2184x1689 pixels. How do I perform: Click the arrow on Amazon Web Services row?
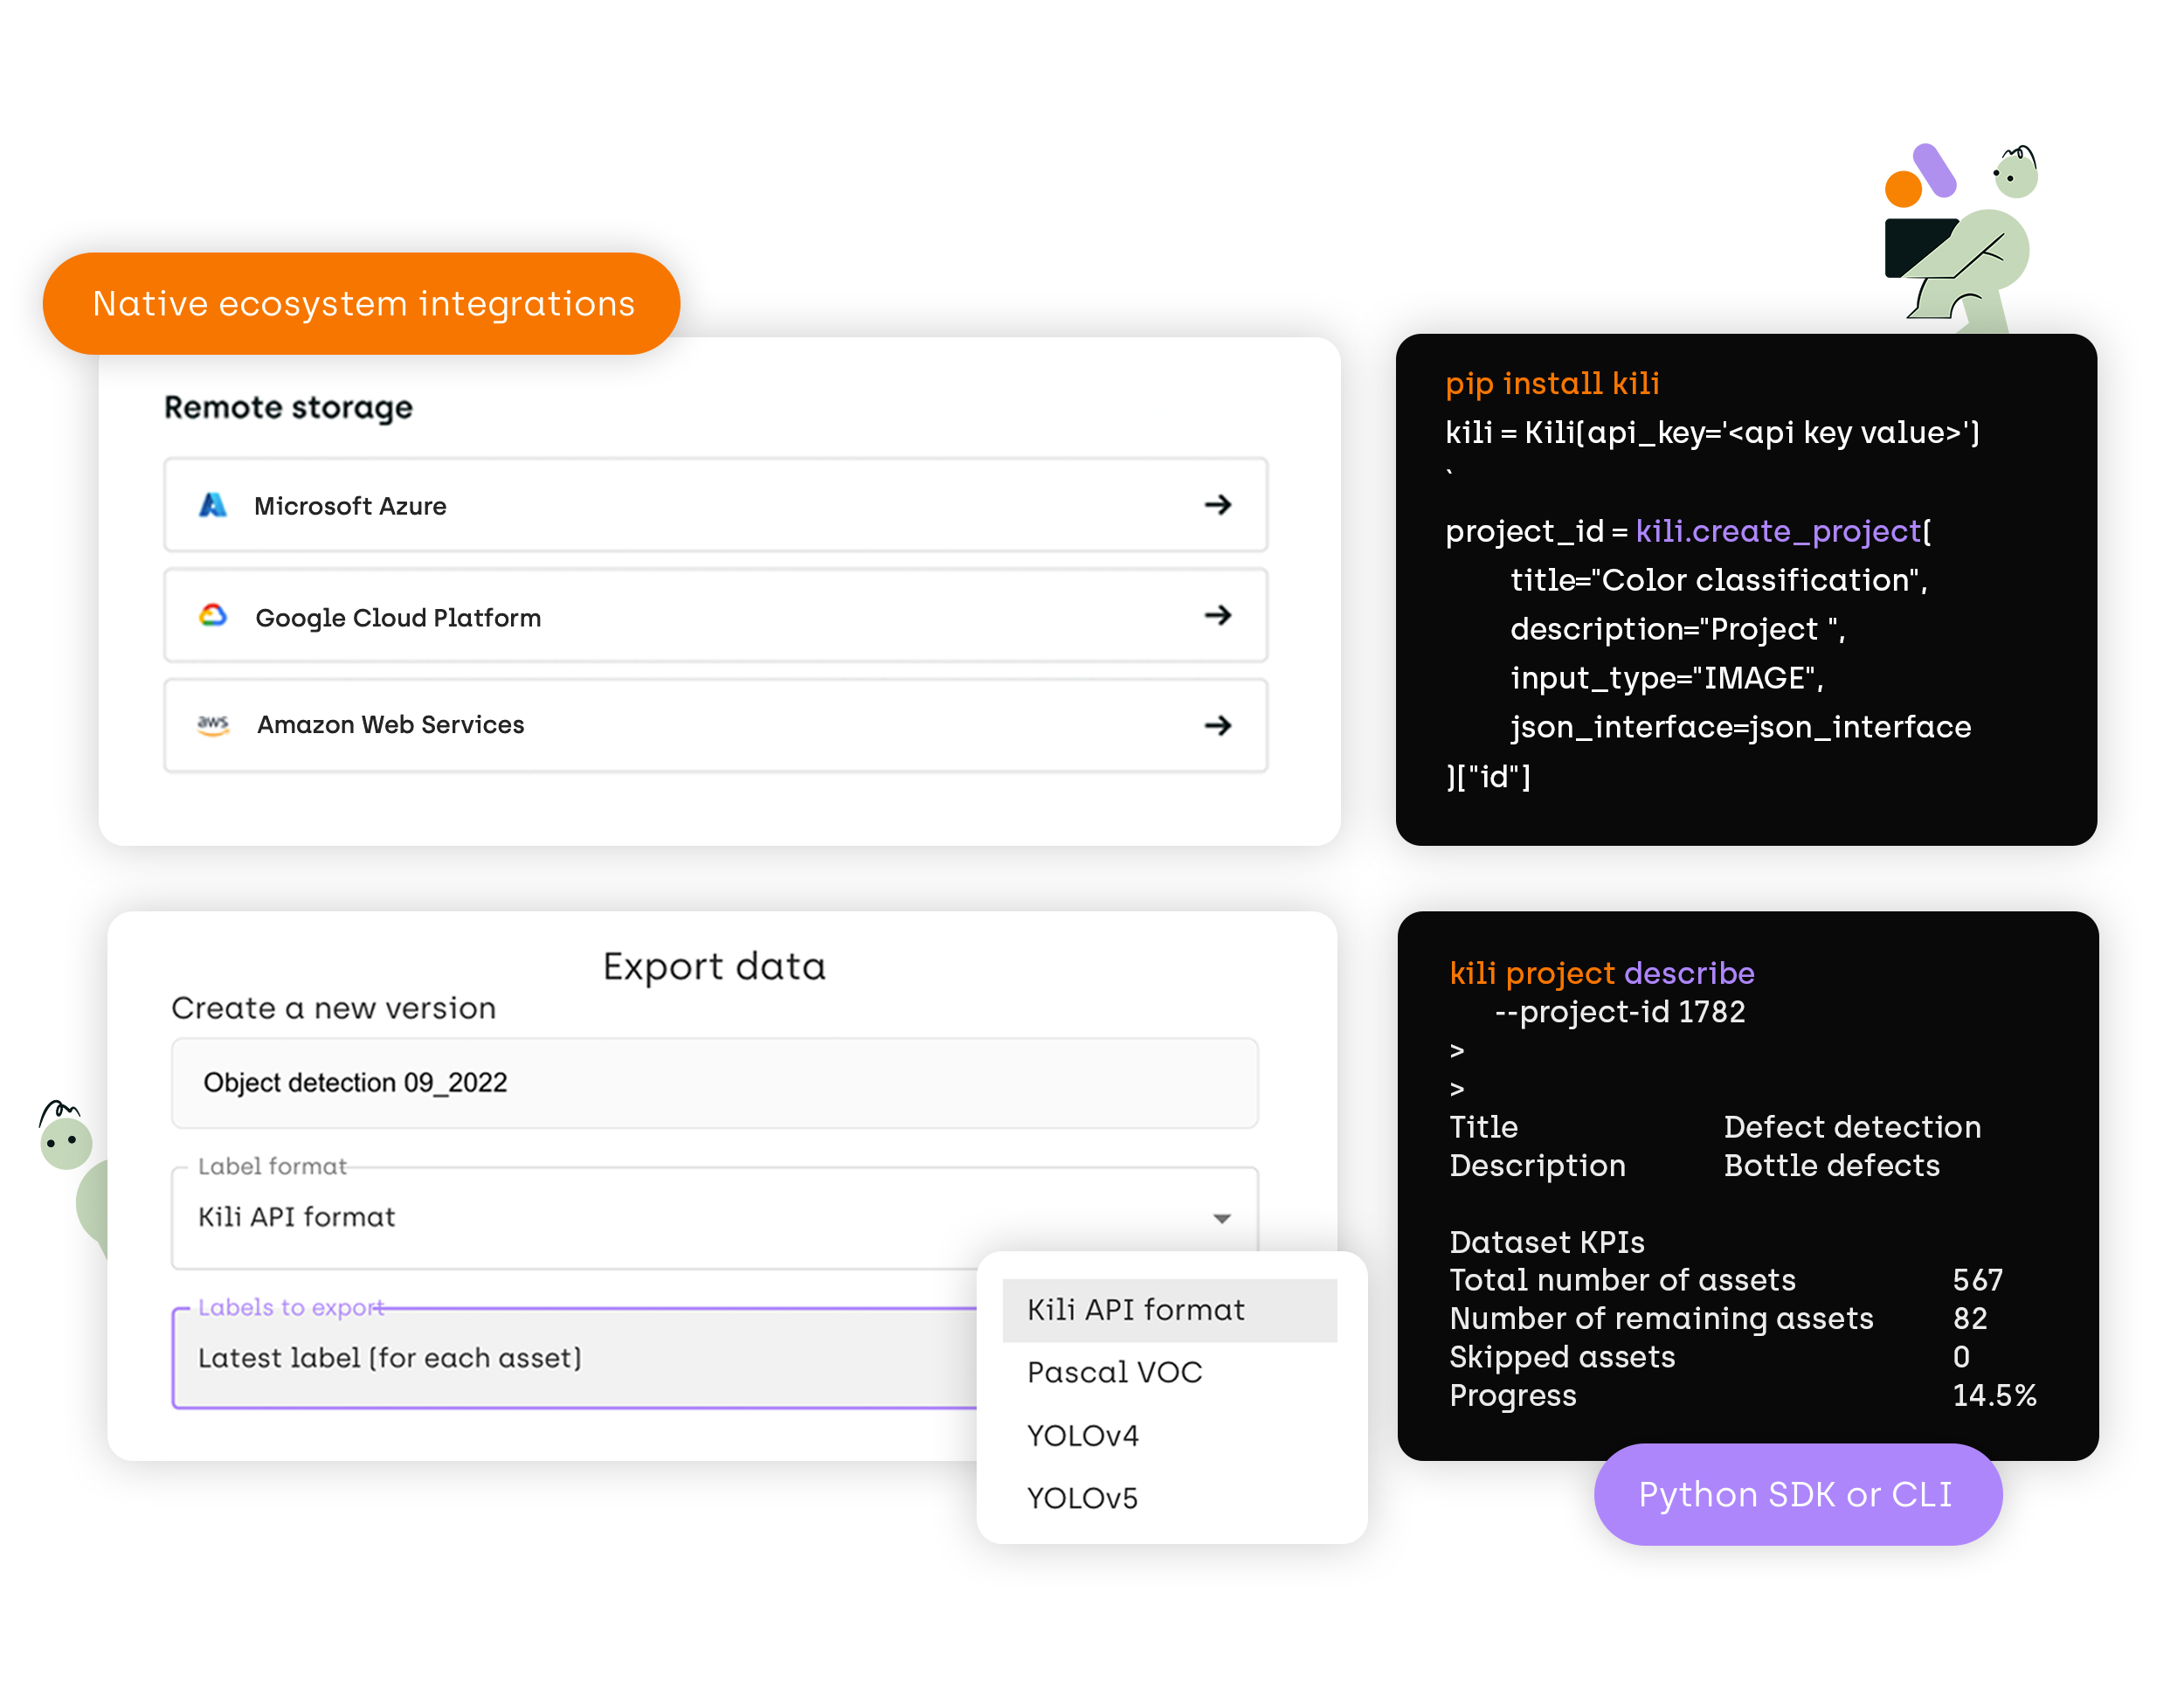[1217, 726]
